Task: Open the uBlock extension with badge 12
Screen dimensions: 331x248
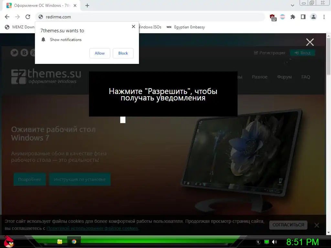Action: coord(272,17)
